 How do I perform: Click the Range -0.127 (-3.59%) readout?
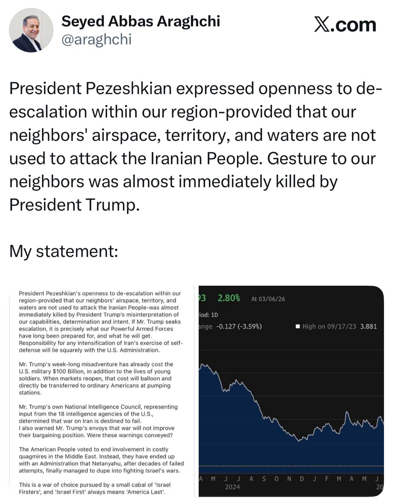pyautogui.click(x=231, y=326)
